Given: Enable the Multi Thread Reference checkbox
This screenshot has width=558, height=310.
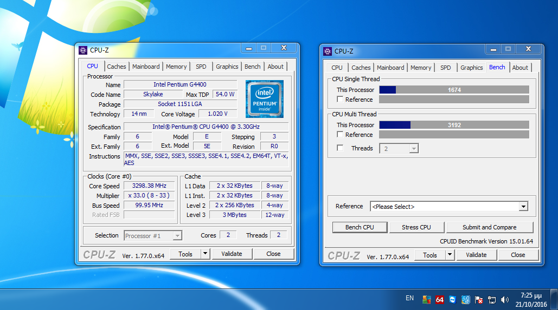Looking at the screenshot, I should coord(340,135).
